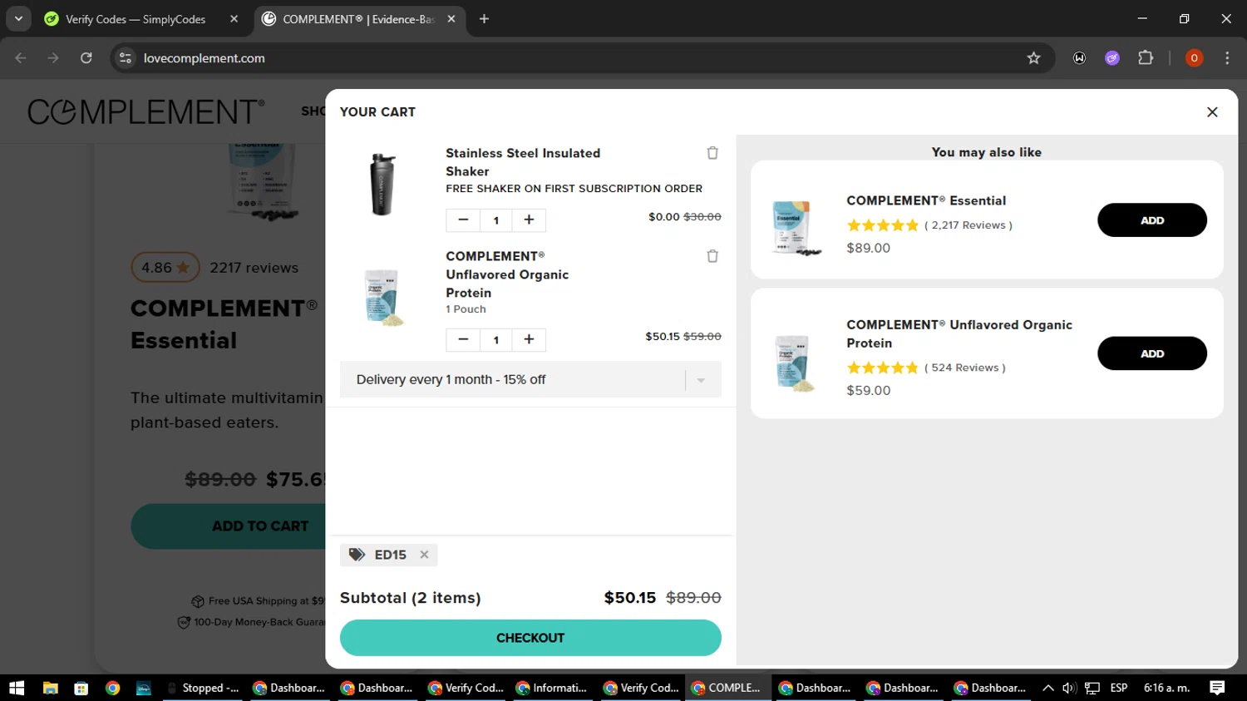
Task: Open the notification center icon
Action: [x=1217, y=688]
